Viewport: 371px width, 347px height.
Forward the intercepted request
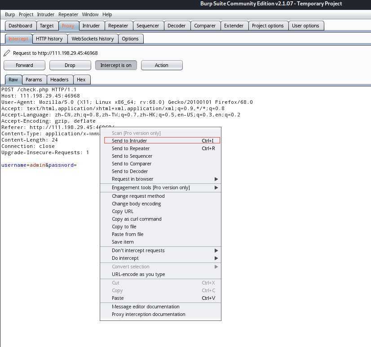24,65
